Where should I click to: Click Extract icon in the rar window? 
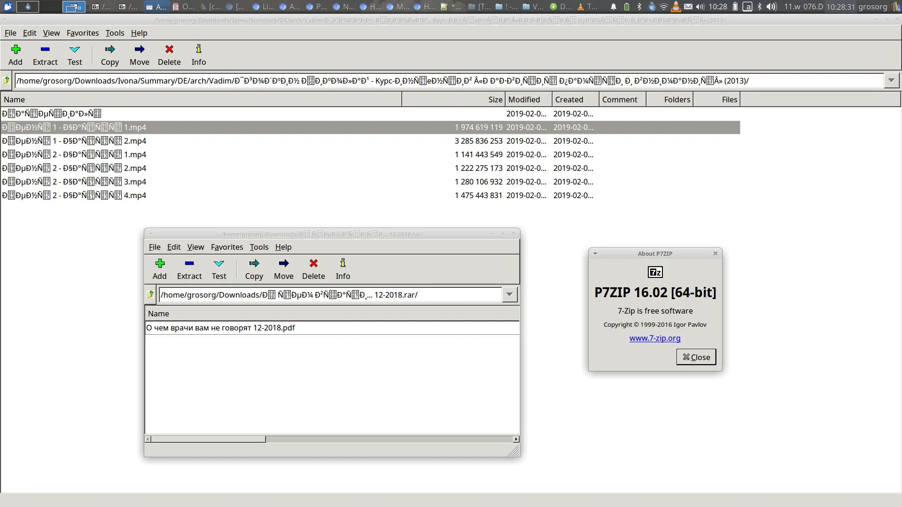pyautogui.click(x=189, y=263)
